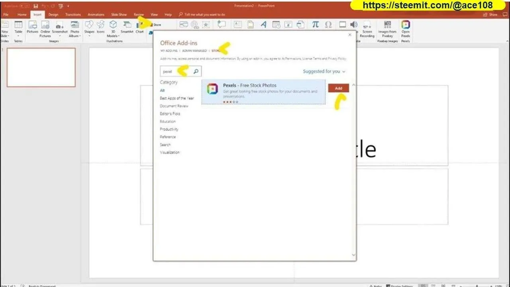510x287 pixels.
Task: Choose the Editor's Picks category
Action: (x=170, y=114)
